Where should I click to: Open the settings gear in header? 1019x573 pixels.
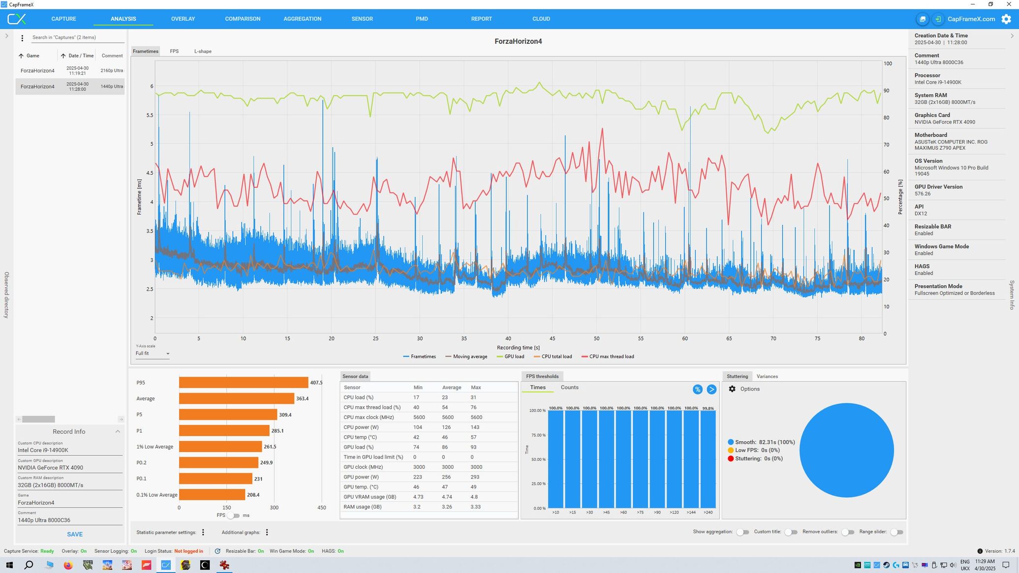(1006, 19)
